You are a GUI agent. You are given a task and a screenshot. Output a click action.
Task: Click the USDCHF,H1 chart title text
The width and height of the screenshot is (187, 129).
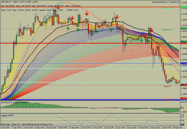pyautogui.click(x=6, y=2)
